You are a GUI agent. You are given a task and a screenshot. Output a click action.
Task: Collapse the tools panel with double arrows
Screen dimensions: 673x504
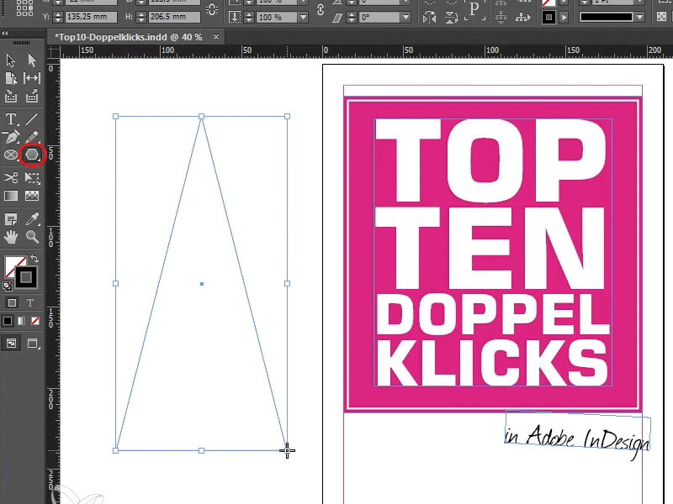point(4,33)
